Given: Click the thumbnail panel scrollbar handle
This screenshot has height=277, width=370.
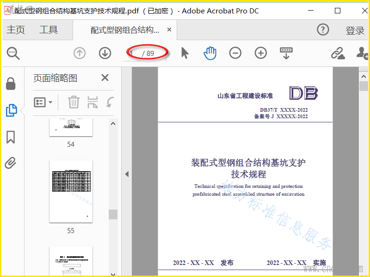Looking at the screenshot, I should pos(113,214).
